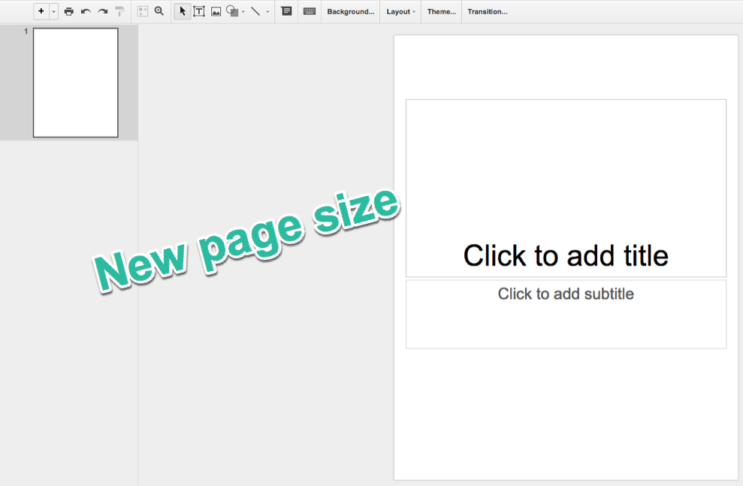Viewport: 743px width, 486px height.
Task: Open the speaker notes icon
Action: point(286,11)
